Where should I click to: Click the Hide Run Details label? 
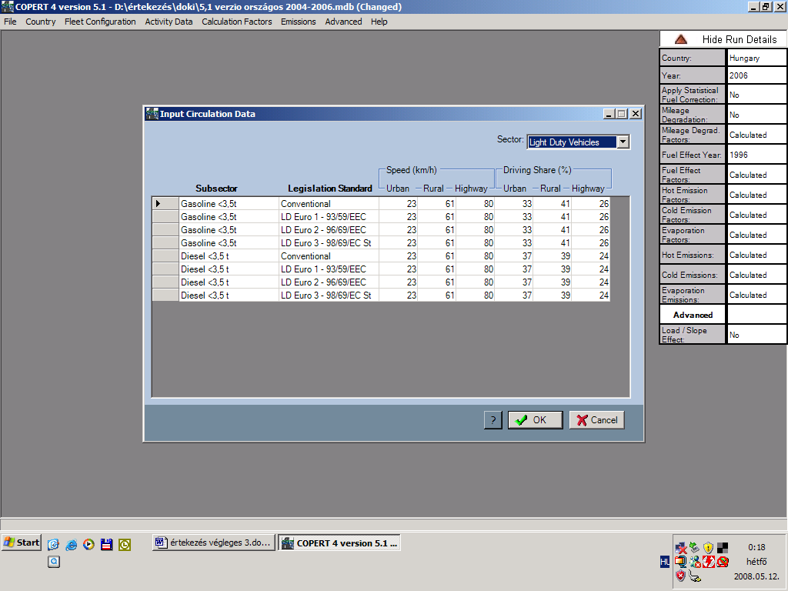(x=740, y=39)
